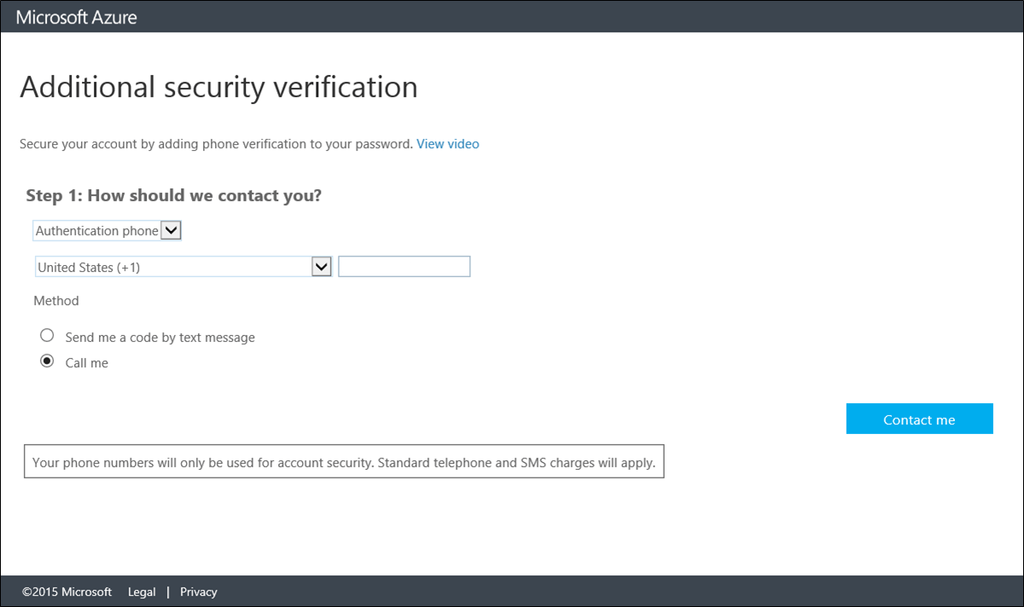Screen dimensions: 1024x607
Task: Click the phone charges disclaimer box
Action: click(344, 462)
